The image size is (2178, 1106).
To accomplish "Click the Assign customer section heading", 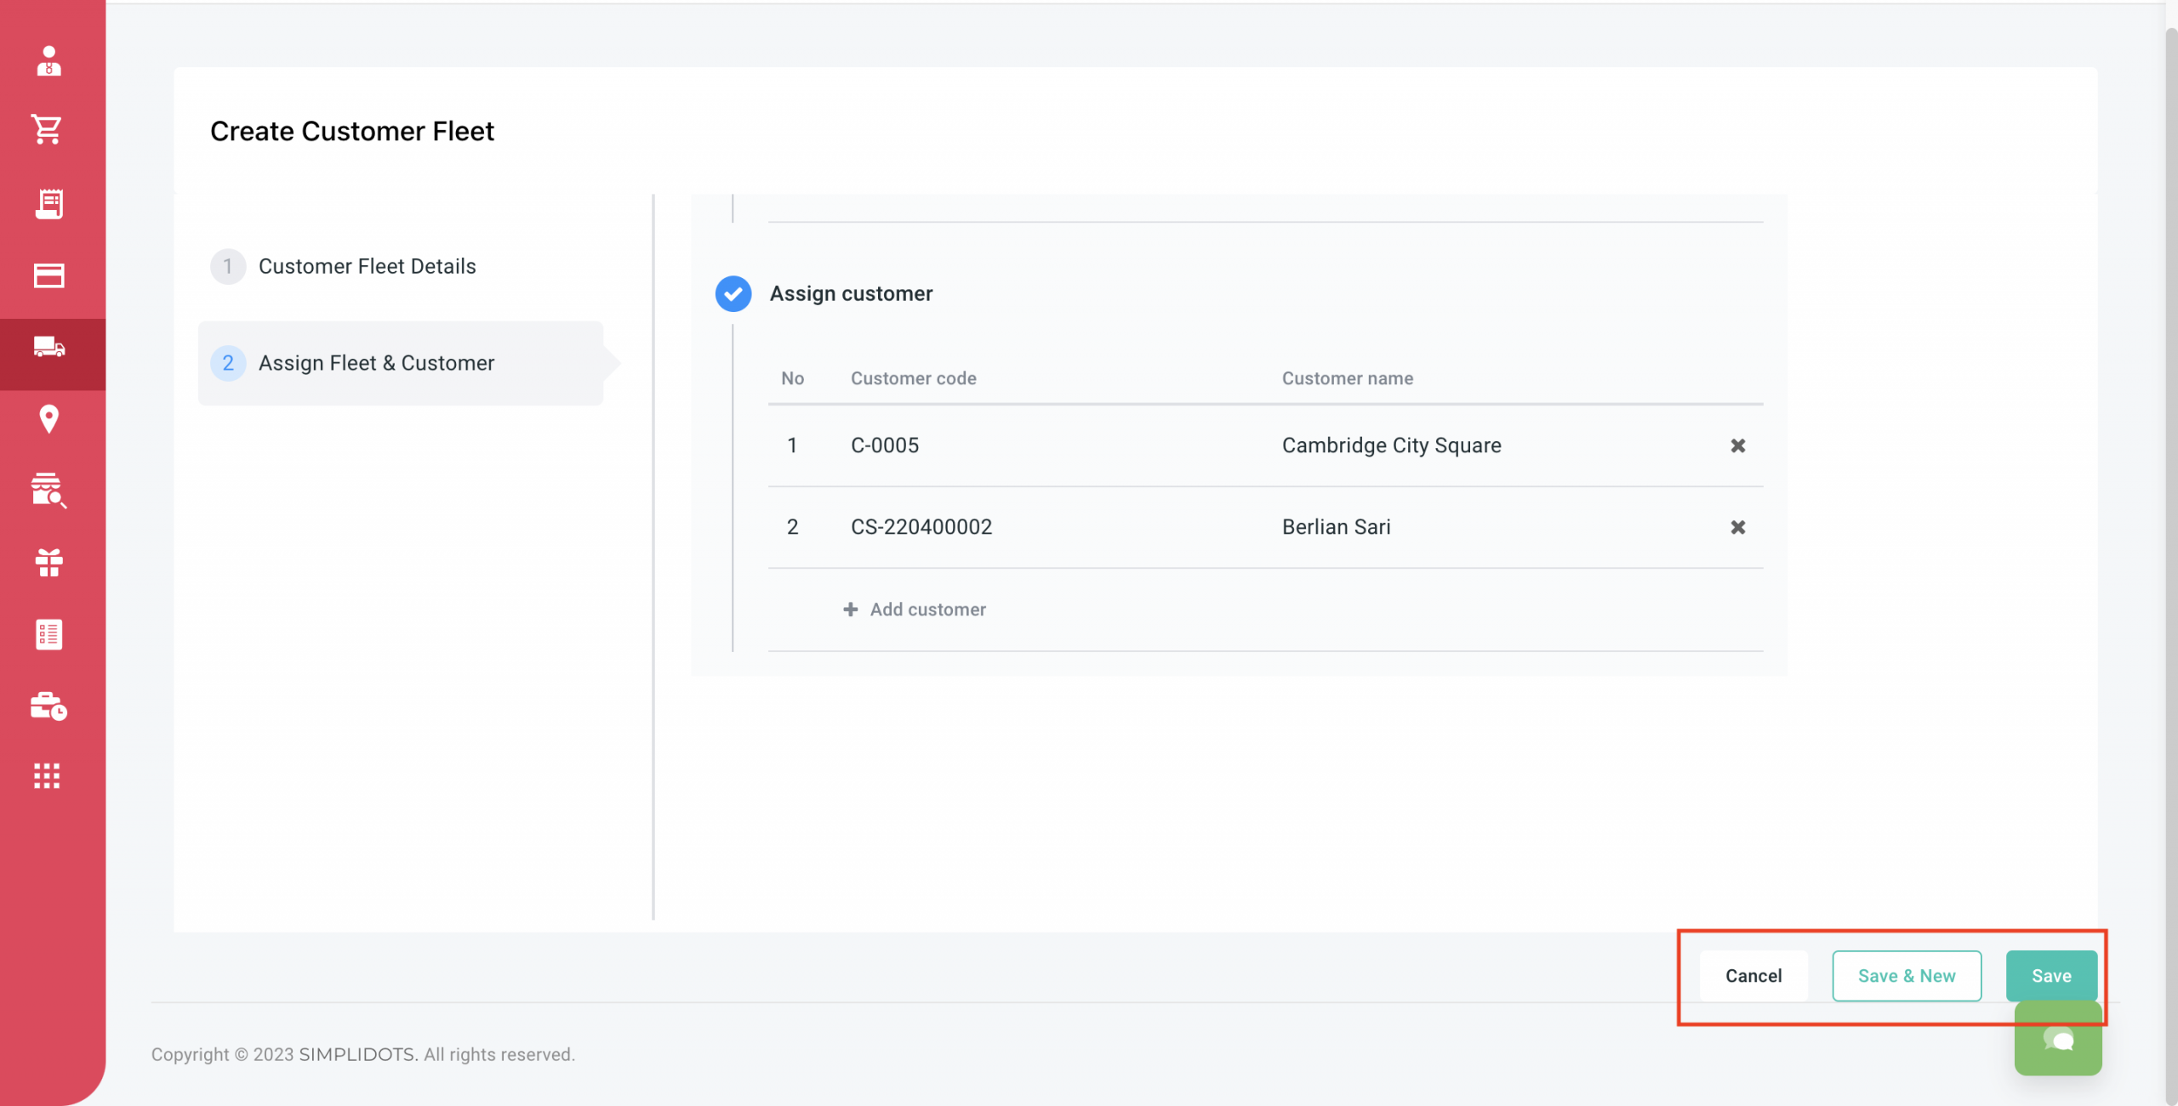I will [x=851, y=293].
